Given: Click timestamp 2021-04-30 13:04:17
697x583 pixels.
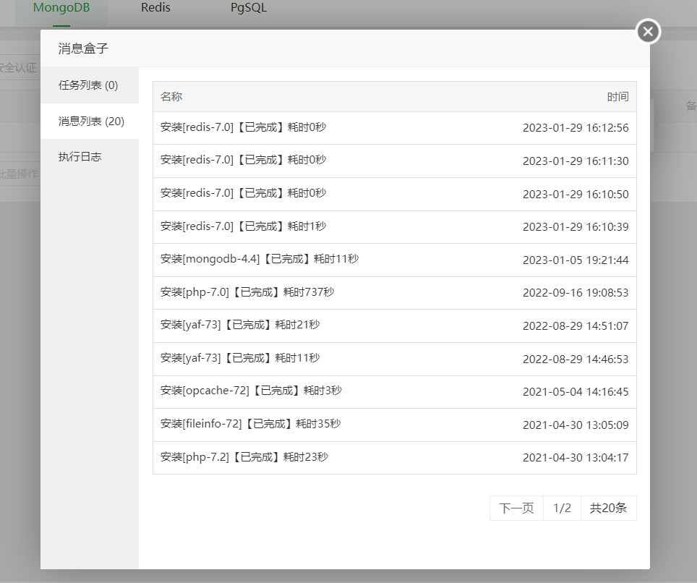Looking at the screenshot, I should (x=576, y=458).
